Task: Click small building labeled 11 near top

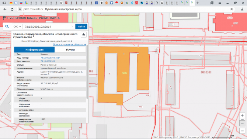Action: (x=173, y=25)
